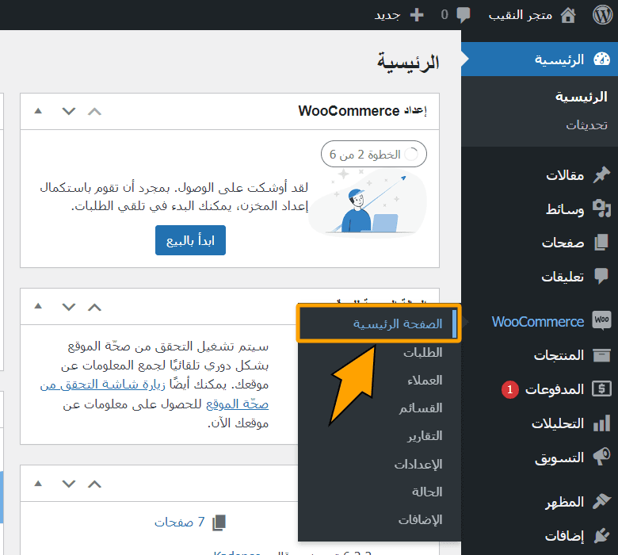The width and height of the screenshot is (618, 555).
Task: Open the 7 صفحات link
Action: pyautogui.click(x=179, y=522)
